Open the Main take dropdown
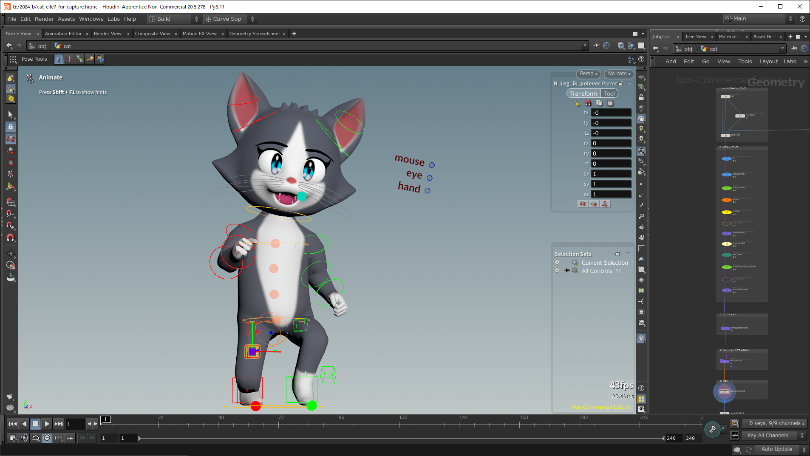810x456 pixels. pyautogui.click(x=759, y=19)
